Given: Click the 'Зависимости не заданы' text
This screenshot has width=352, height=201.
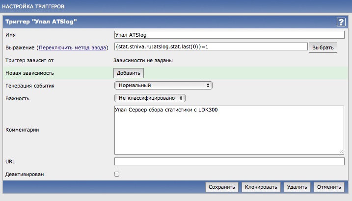Looking at the screenshot, I should pyautogui.click(x=143, y=61).
